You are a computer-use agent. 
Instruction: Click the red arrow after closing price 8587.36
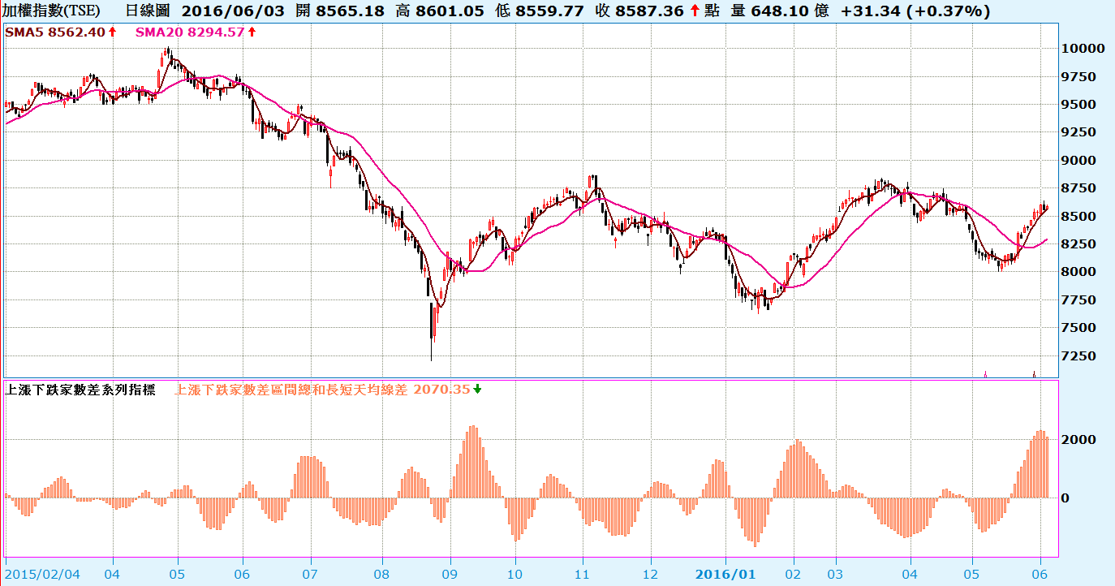(695, 11)
